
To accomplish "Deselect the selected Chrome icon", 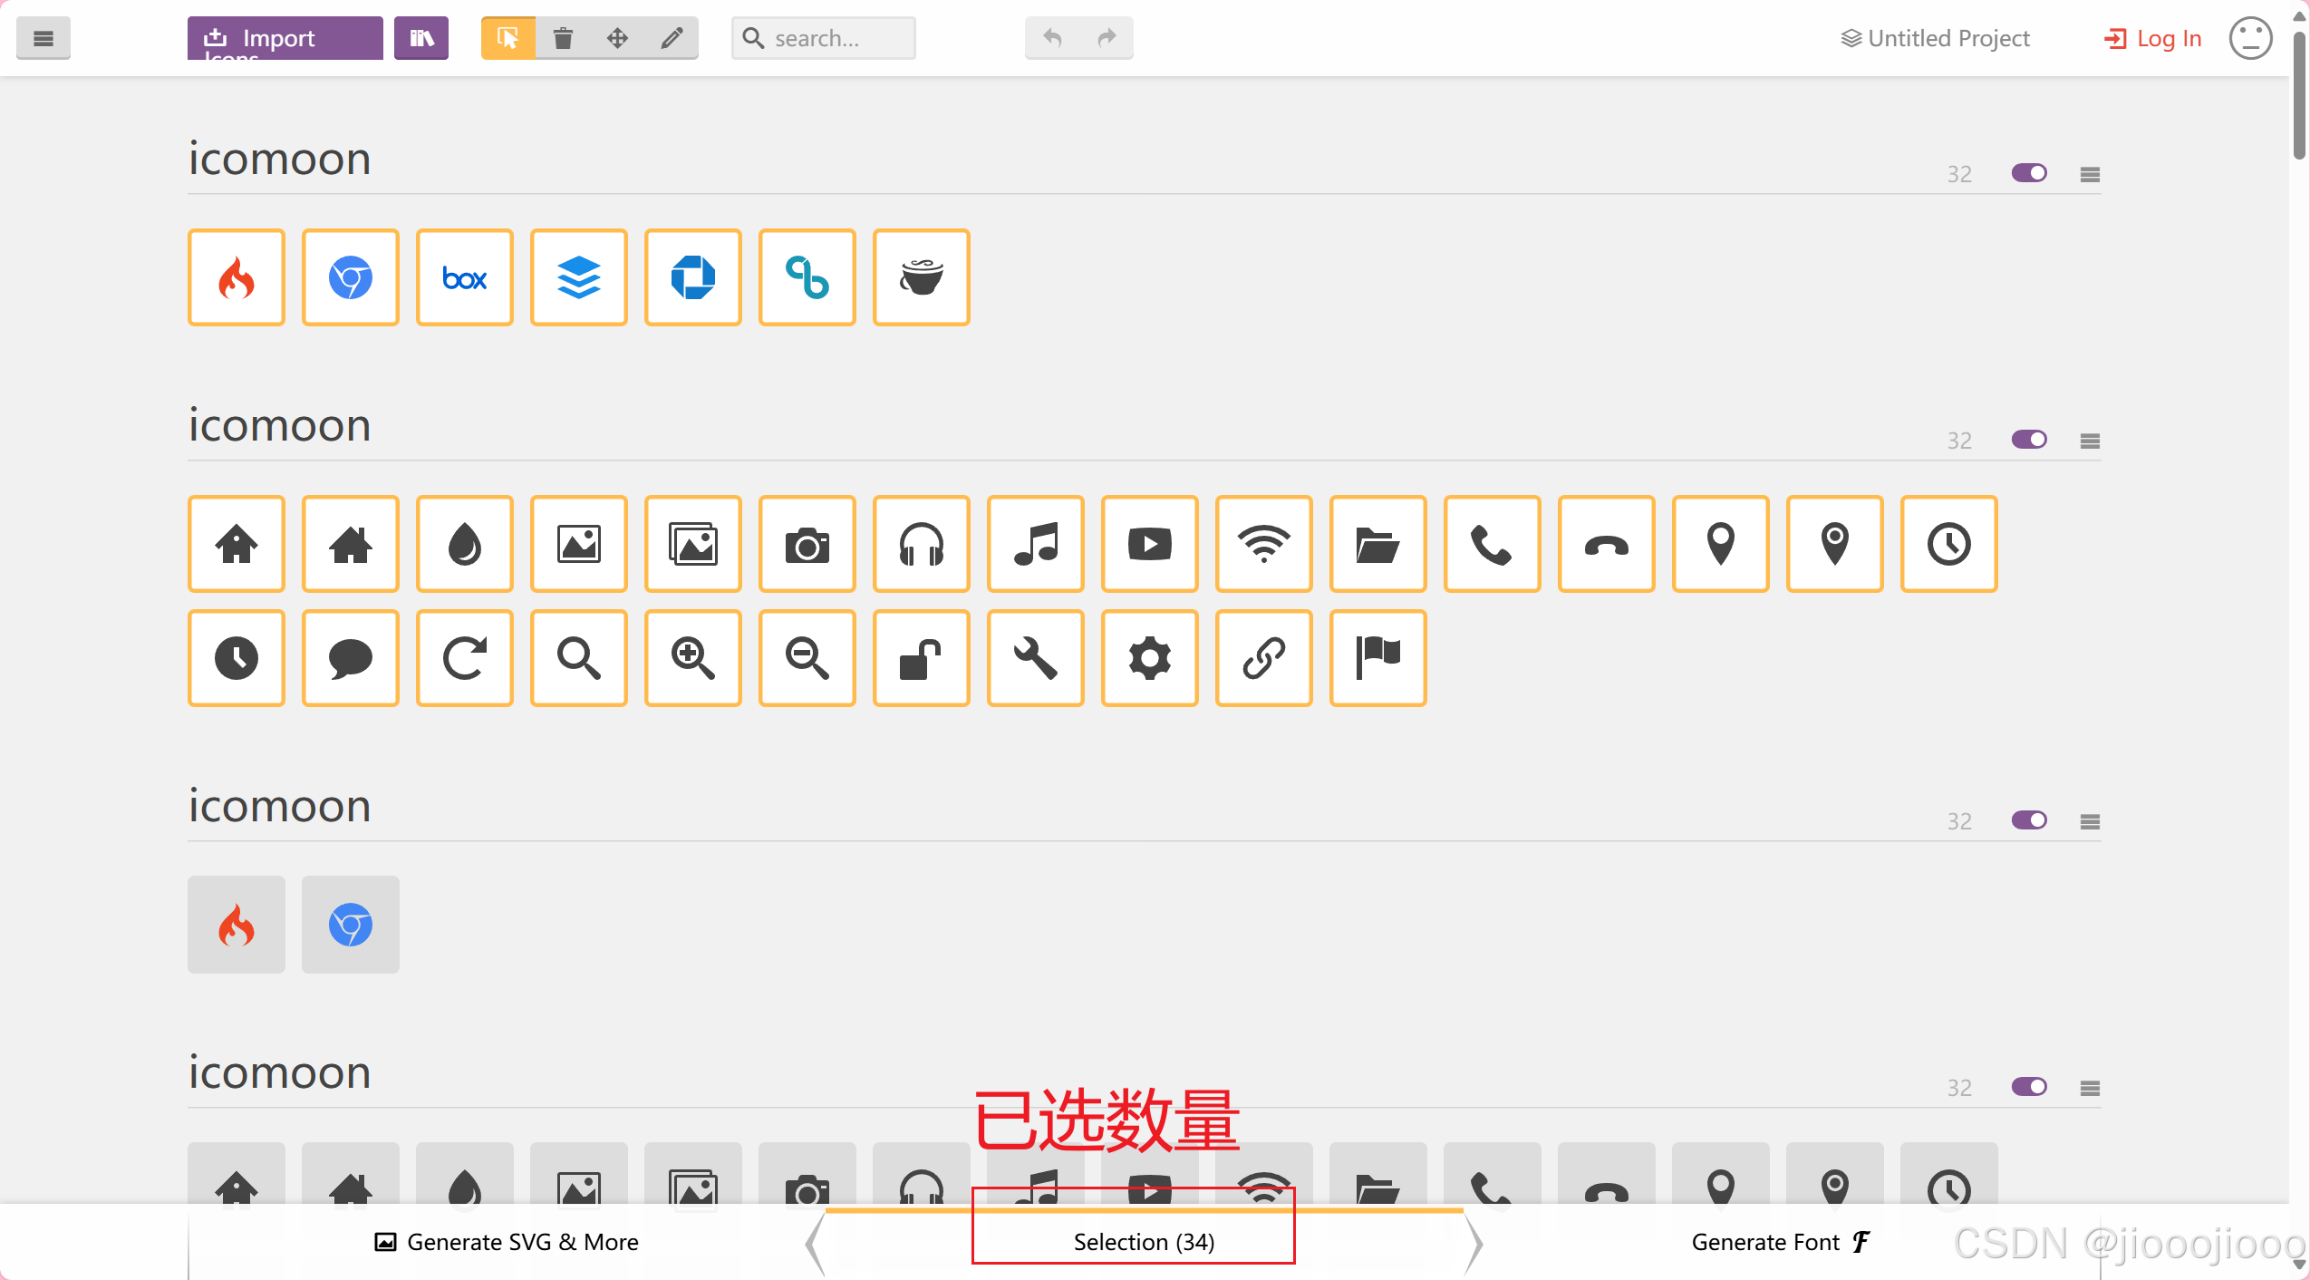I will pos(351,277).
